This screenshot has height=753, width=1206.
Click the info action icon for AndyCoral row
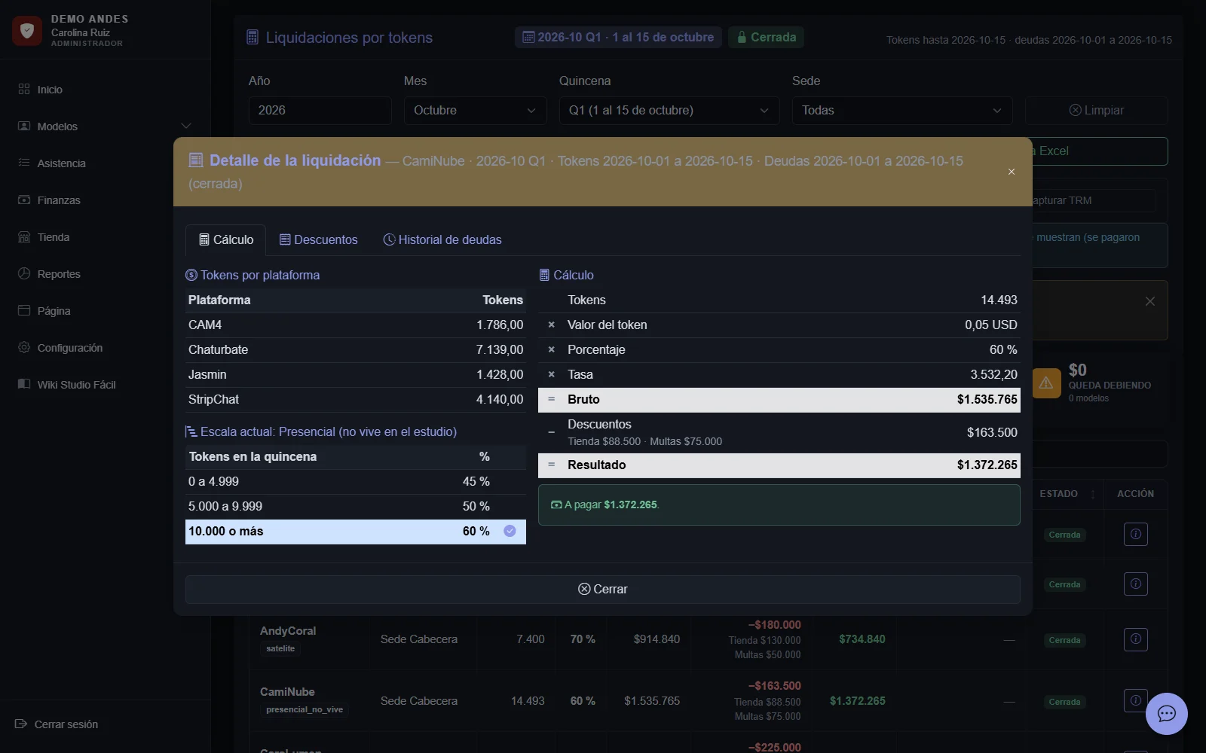(x=1135, y=639)
